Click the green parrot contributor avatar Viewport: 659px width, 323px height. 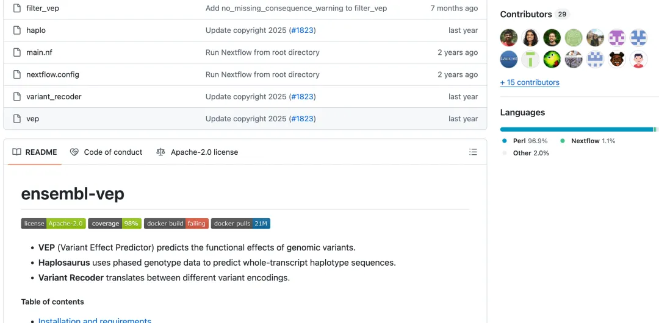click(552, 59)
